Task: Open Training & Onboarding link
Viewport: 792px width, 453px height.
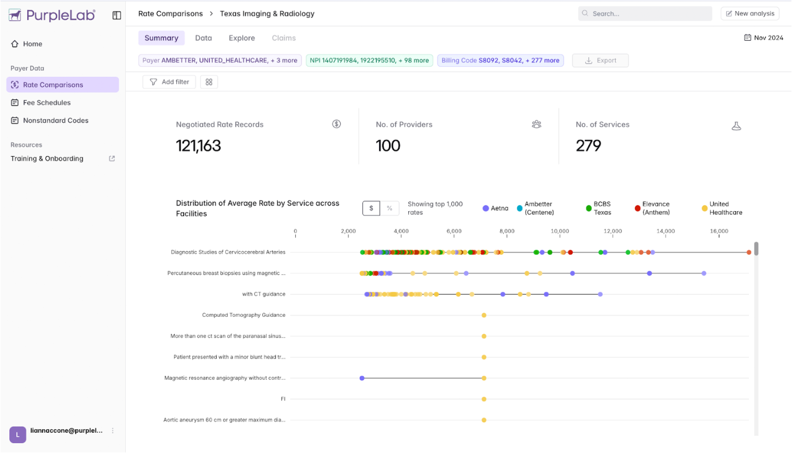Action: (x=47, y=158)
